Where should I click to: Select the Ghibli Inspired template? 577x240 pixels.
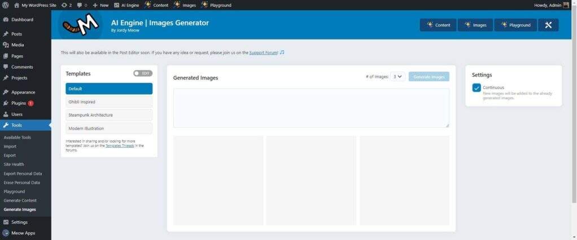[109, 102]
